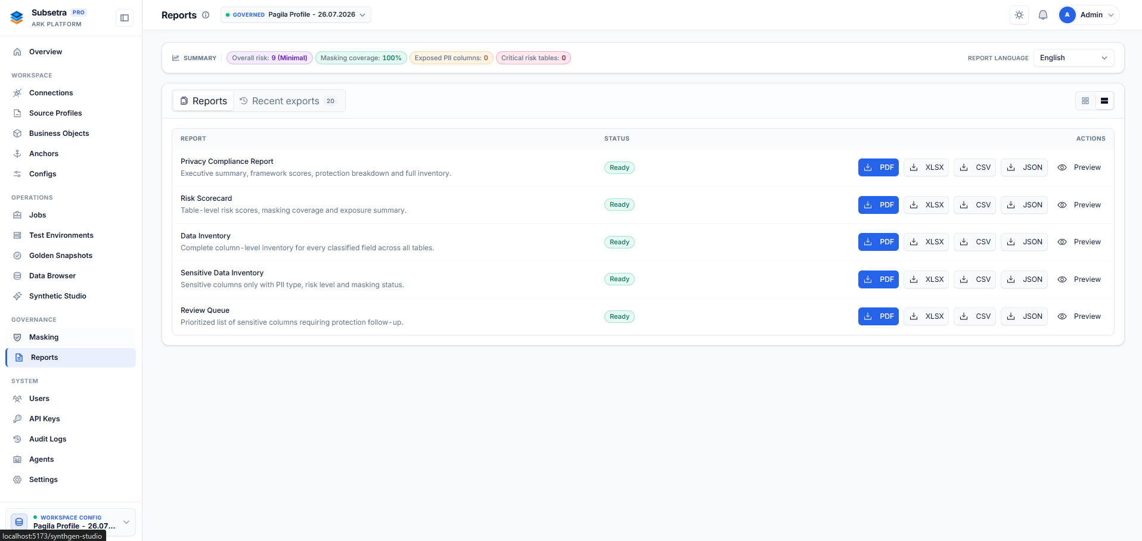Export Privacy Compliance Report as JSON
The width and height of the screenshot is (1142, 541).
(x=1024, y=167)
